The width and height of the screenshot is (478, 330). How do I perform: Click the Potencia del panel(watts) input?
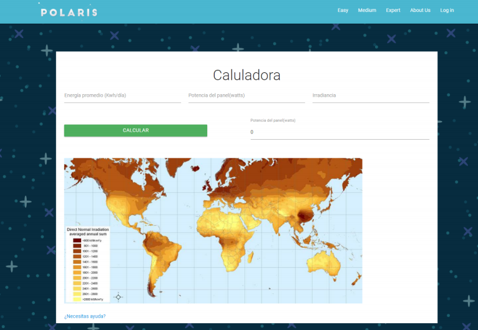click(246, 95)
